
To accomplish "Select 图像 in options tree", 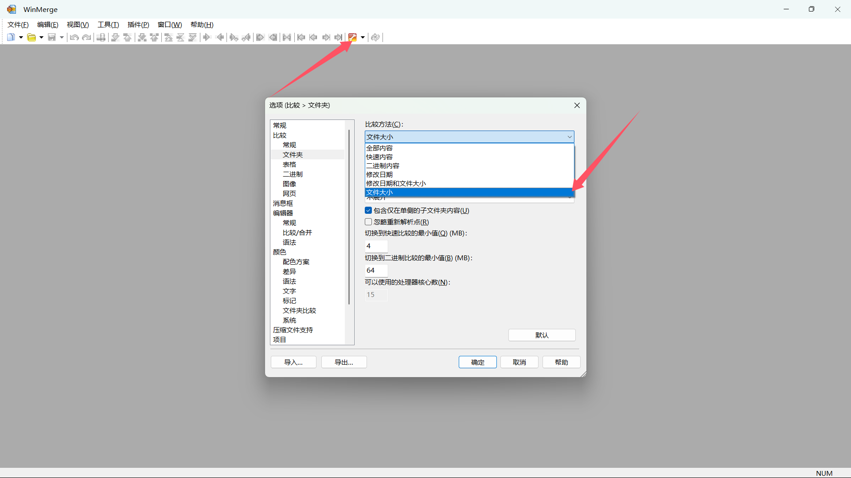I will [x=289, y=184].
